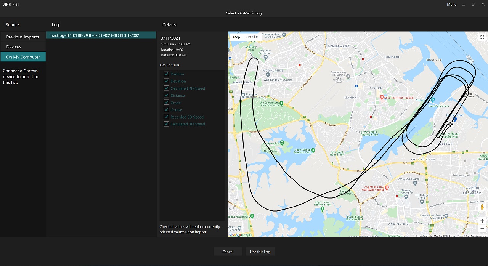Open the Menu in title bar

pyautogui.click(x=451, y=5)
